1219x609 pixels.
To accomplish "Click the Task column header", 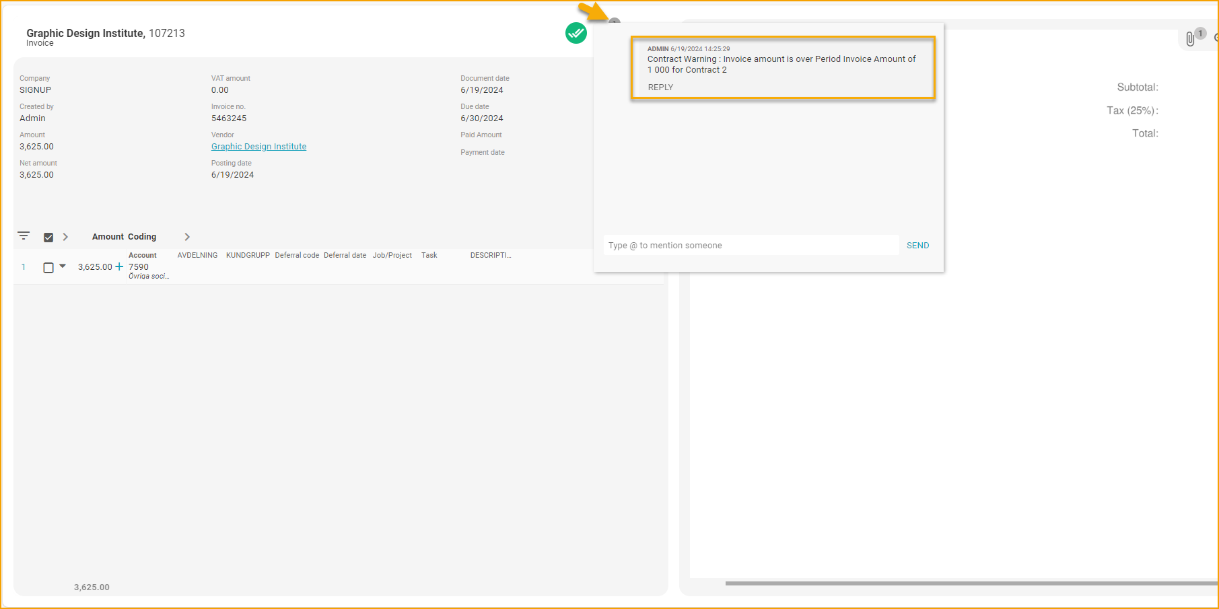I will (x=429, y=256).
